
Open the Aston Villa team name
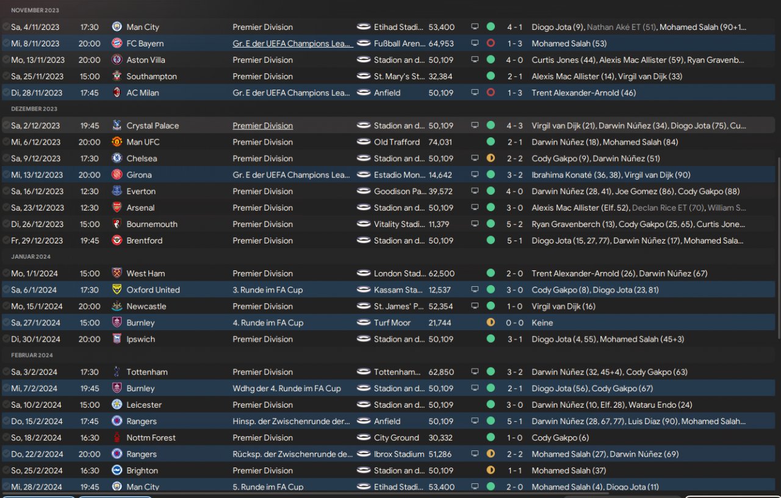point(146,60)
